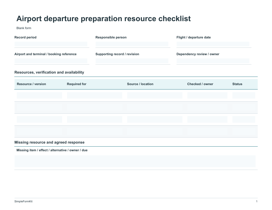This screenshot has height=210, width=272.
Task: Click the Blank form subtitle
Action: [24, 28]
